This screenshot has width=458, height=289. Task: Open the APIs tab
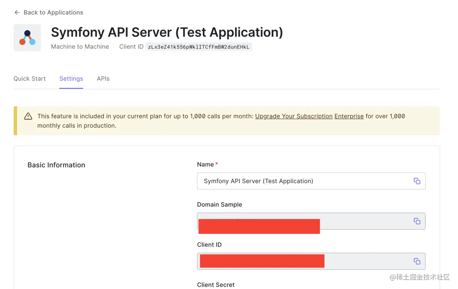pos(103,79)
